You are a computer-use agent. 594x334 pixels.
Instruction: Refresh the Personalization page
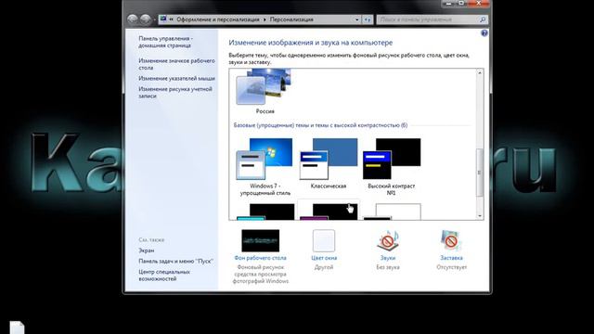coord(368,19)
